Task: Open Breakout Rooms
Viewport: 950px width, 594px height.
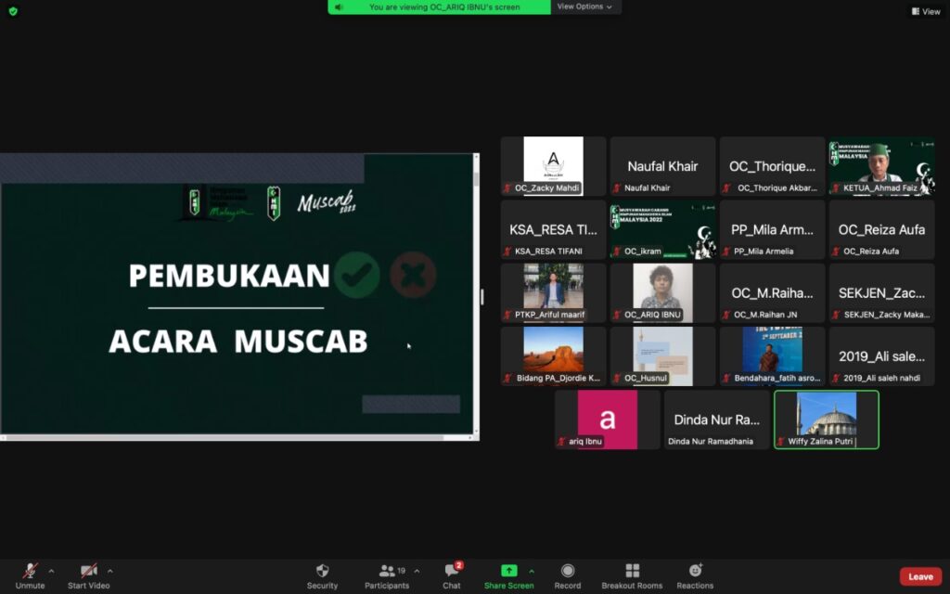Action: pyautogui.click(x=632, y=575)
